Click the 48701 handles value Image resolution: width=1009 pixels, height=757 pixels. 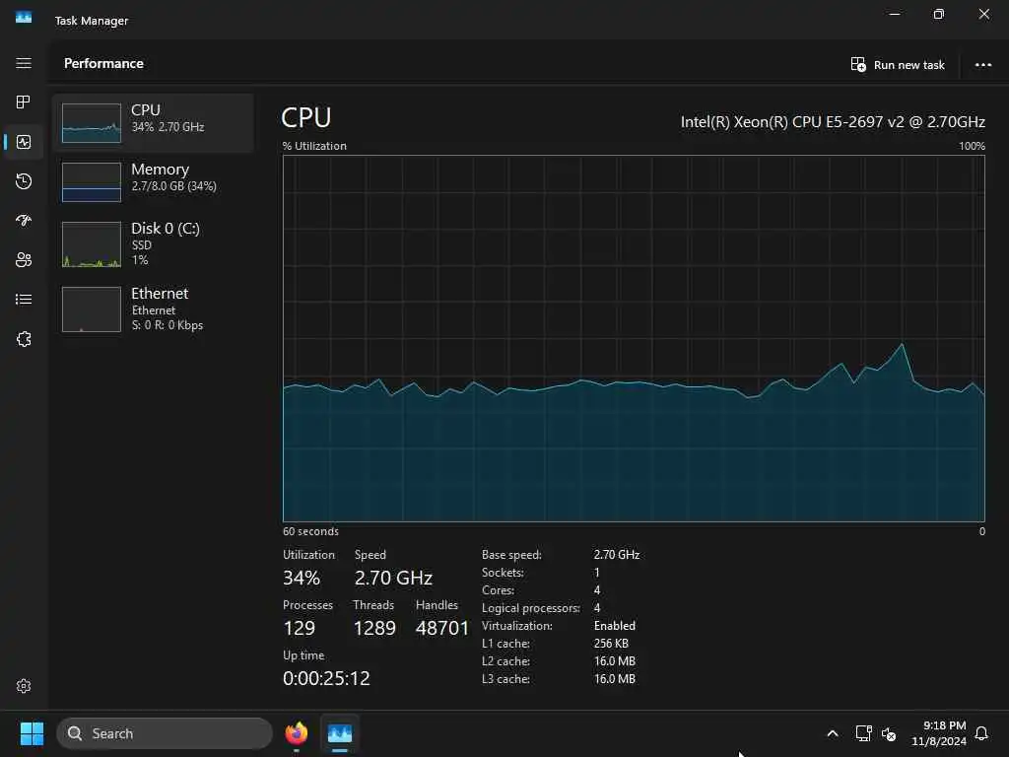pos(442,628)
